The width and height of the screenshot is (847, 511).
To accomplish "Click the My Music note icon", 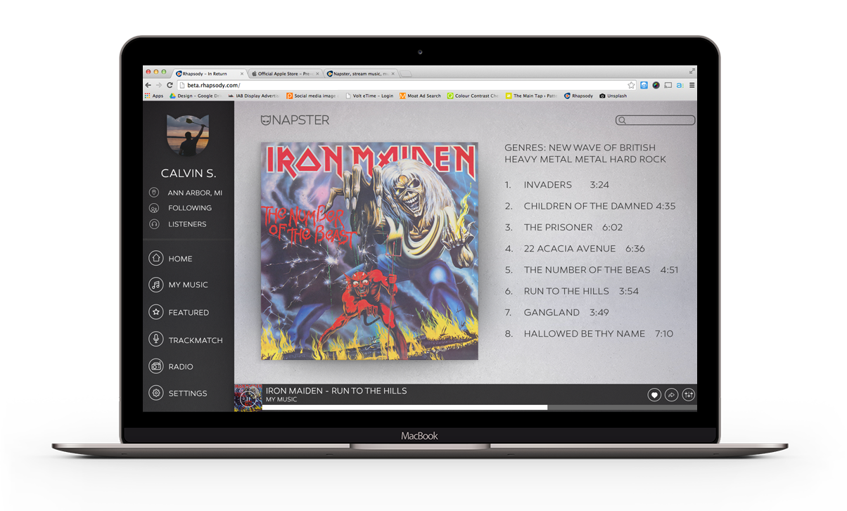I will 155,285.
